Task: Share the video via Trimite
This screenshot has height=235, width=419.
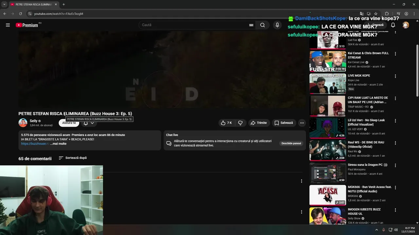Action: [x=259, y=123]
